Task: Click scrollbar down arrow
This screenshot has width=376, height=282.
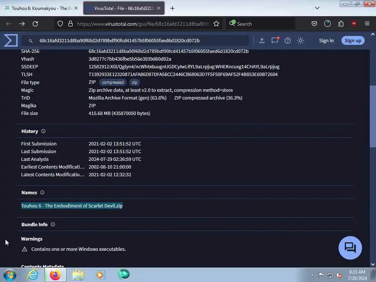Action: tap(373, 264)
